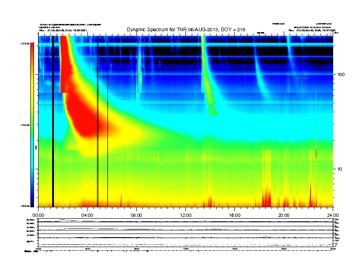
Task: Select the 00:00 time axis label
Action: coord(38,215)
